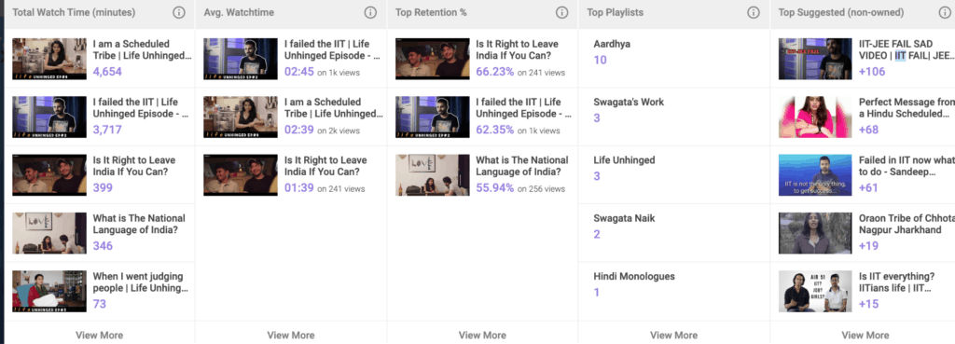The height and width of the screenshot is (344, 955).
Task: Click the 3,717 watch time value
Action: (107, 130)
